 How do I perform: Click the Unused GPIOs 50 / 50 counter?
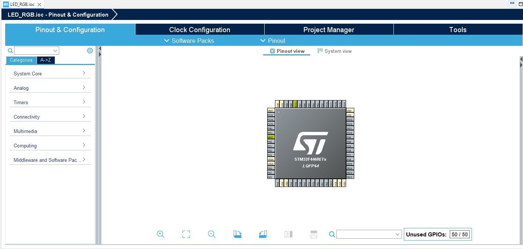(438, 234)
